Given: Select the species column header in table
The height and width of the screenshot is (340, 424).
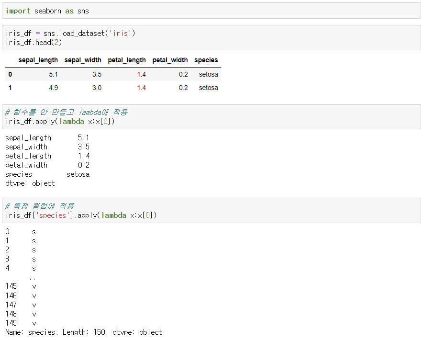Looking at the screenshot, I should click(206, 60).
